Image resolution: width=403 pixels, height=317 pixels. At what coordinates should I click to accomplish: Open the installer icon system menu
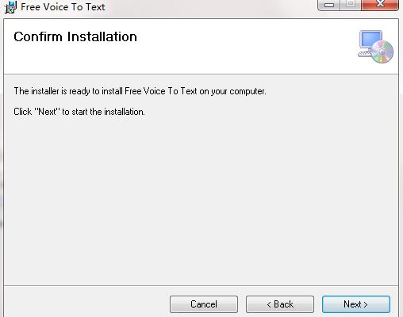10,7
